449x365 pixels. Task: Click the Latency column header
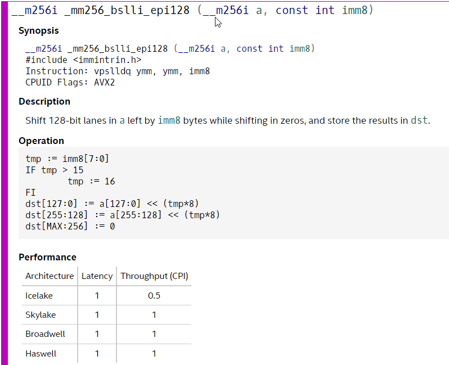click(x=97, y=276)
